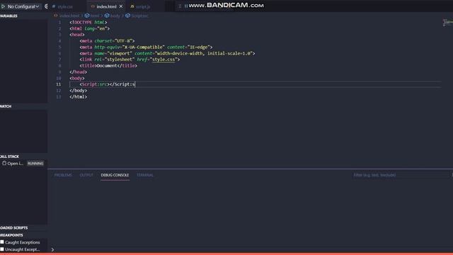Pause debugging from the debug toolbar
Screen dimensions: 453x255
coord(185,6)
